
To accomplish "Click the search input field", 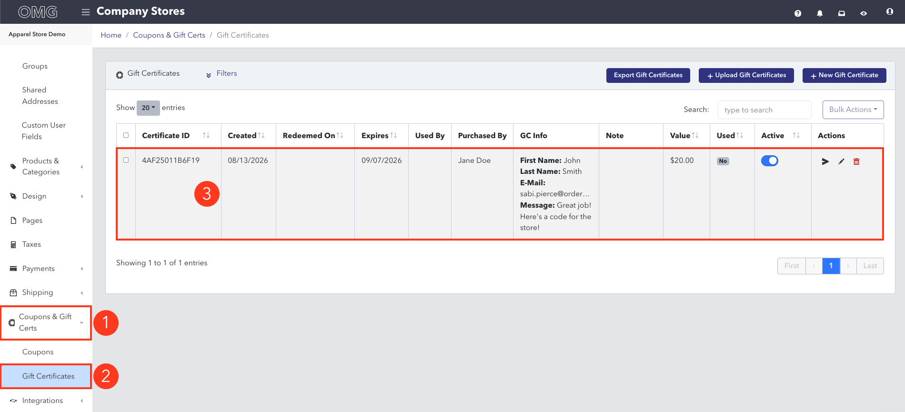I will tap(764, 110).
